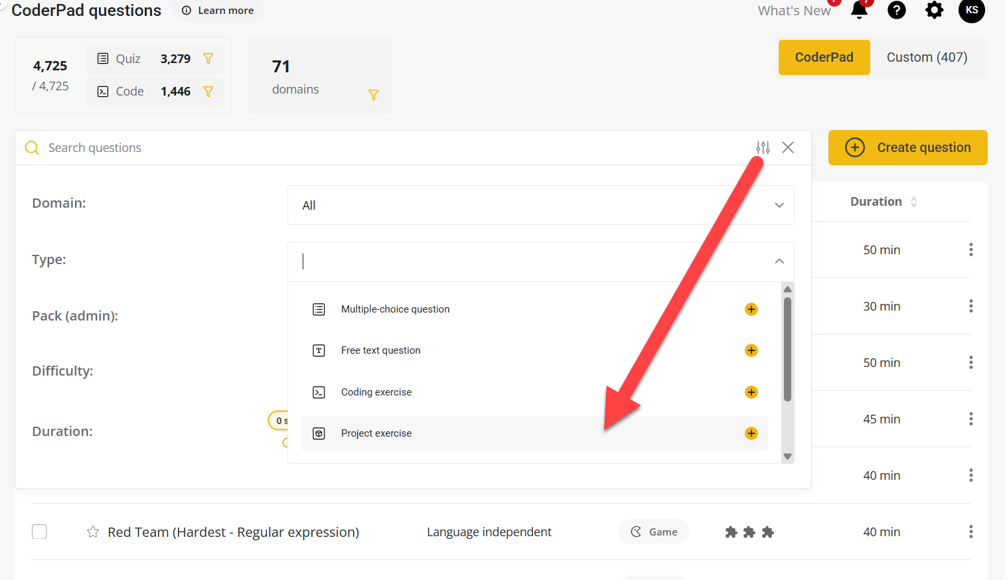Add the Project exercise type with plus icon
The height and width of the screenshot is (580, 1007).
click(751, 433)
